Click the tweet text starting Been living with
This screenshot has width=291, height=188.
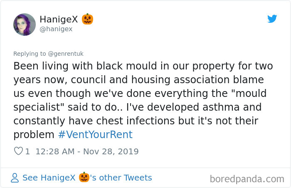(x=143, y=100)
